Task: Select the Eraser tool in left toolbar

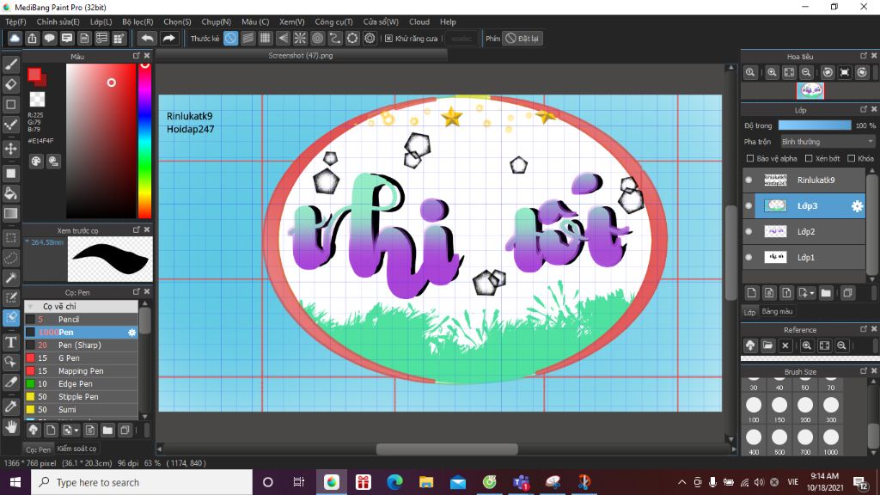Action: coord(11,84)
